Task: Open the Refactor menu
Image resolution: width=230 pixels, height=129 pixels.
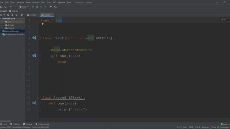Action: pyautogui.click(x=36, y=3)
